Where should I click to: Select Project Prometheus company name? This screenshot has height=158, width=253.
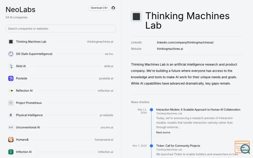29,103
